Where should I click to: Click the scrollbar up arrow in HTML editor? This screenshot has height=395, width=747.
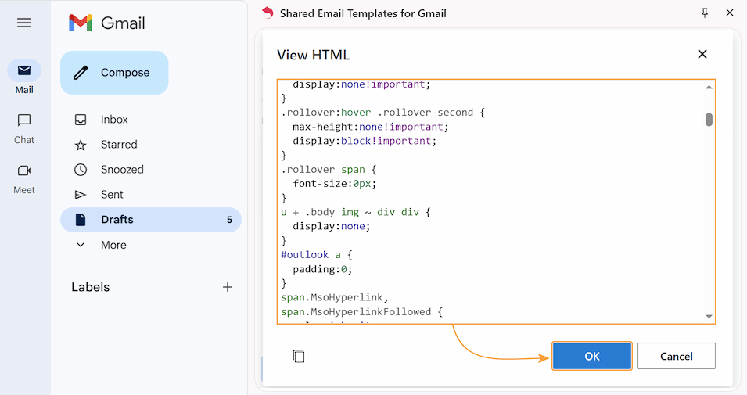tap(709, 87)
